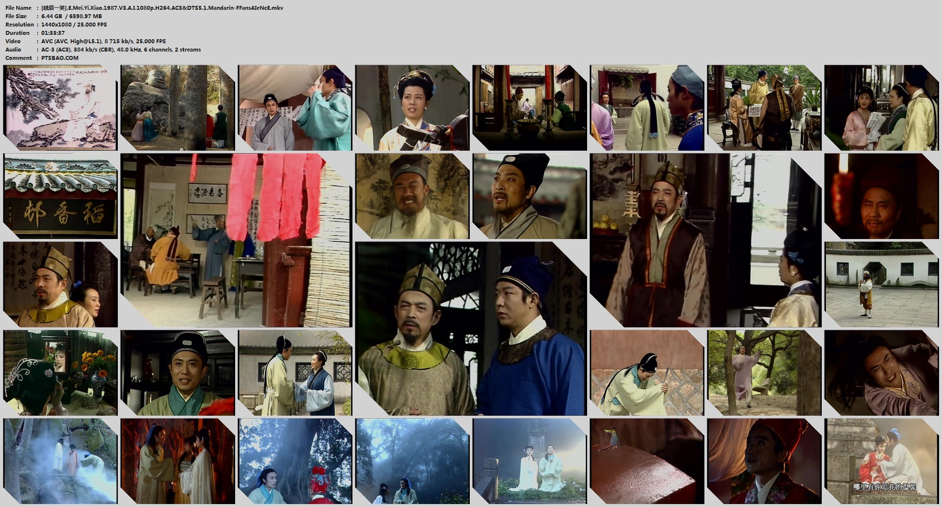Open the large frame of man in brown vest
942x507 pixels.
click(705, 240)
